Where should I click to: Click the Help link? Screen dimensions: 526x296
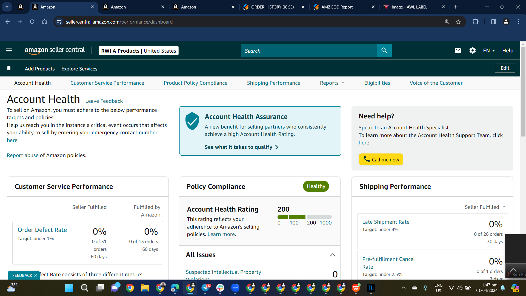(x=508, y=50)
